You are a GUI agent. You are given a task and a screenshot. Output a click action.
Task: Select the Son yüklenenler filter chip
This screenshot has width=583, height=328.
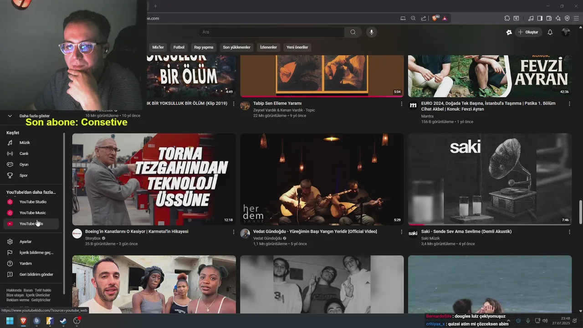click(236, 47)
